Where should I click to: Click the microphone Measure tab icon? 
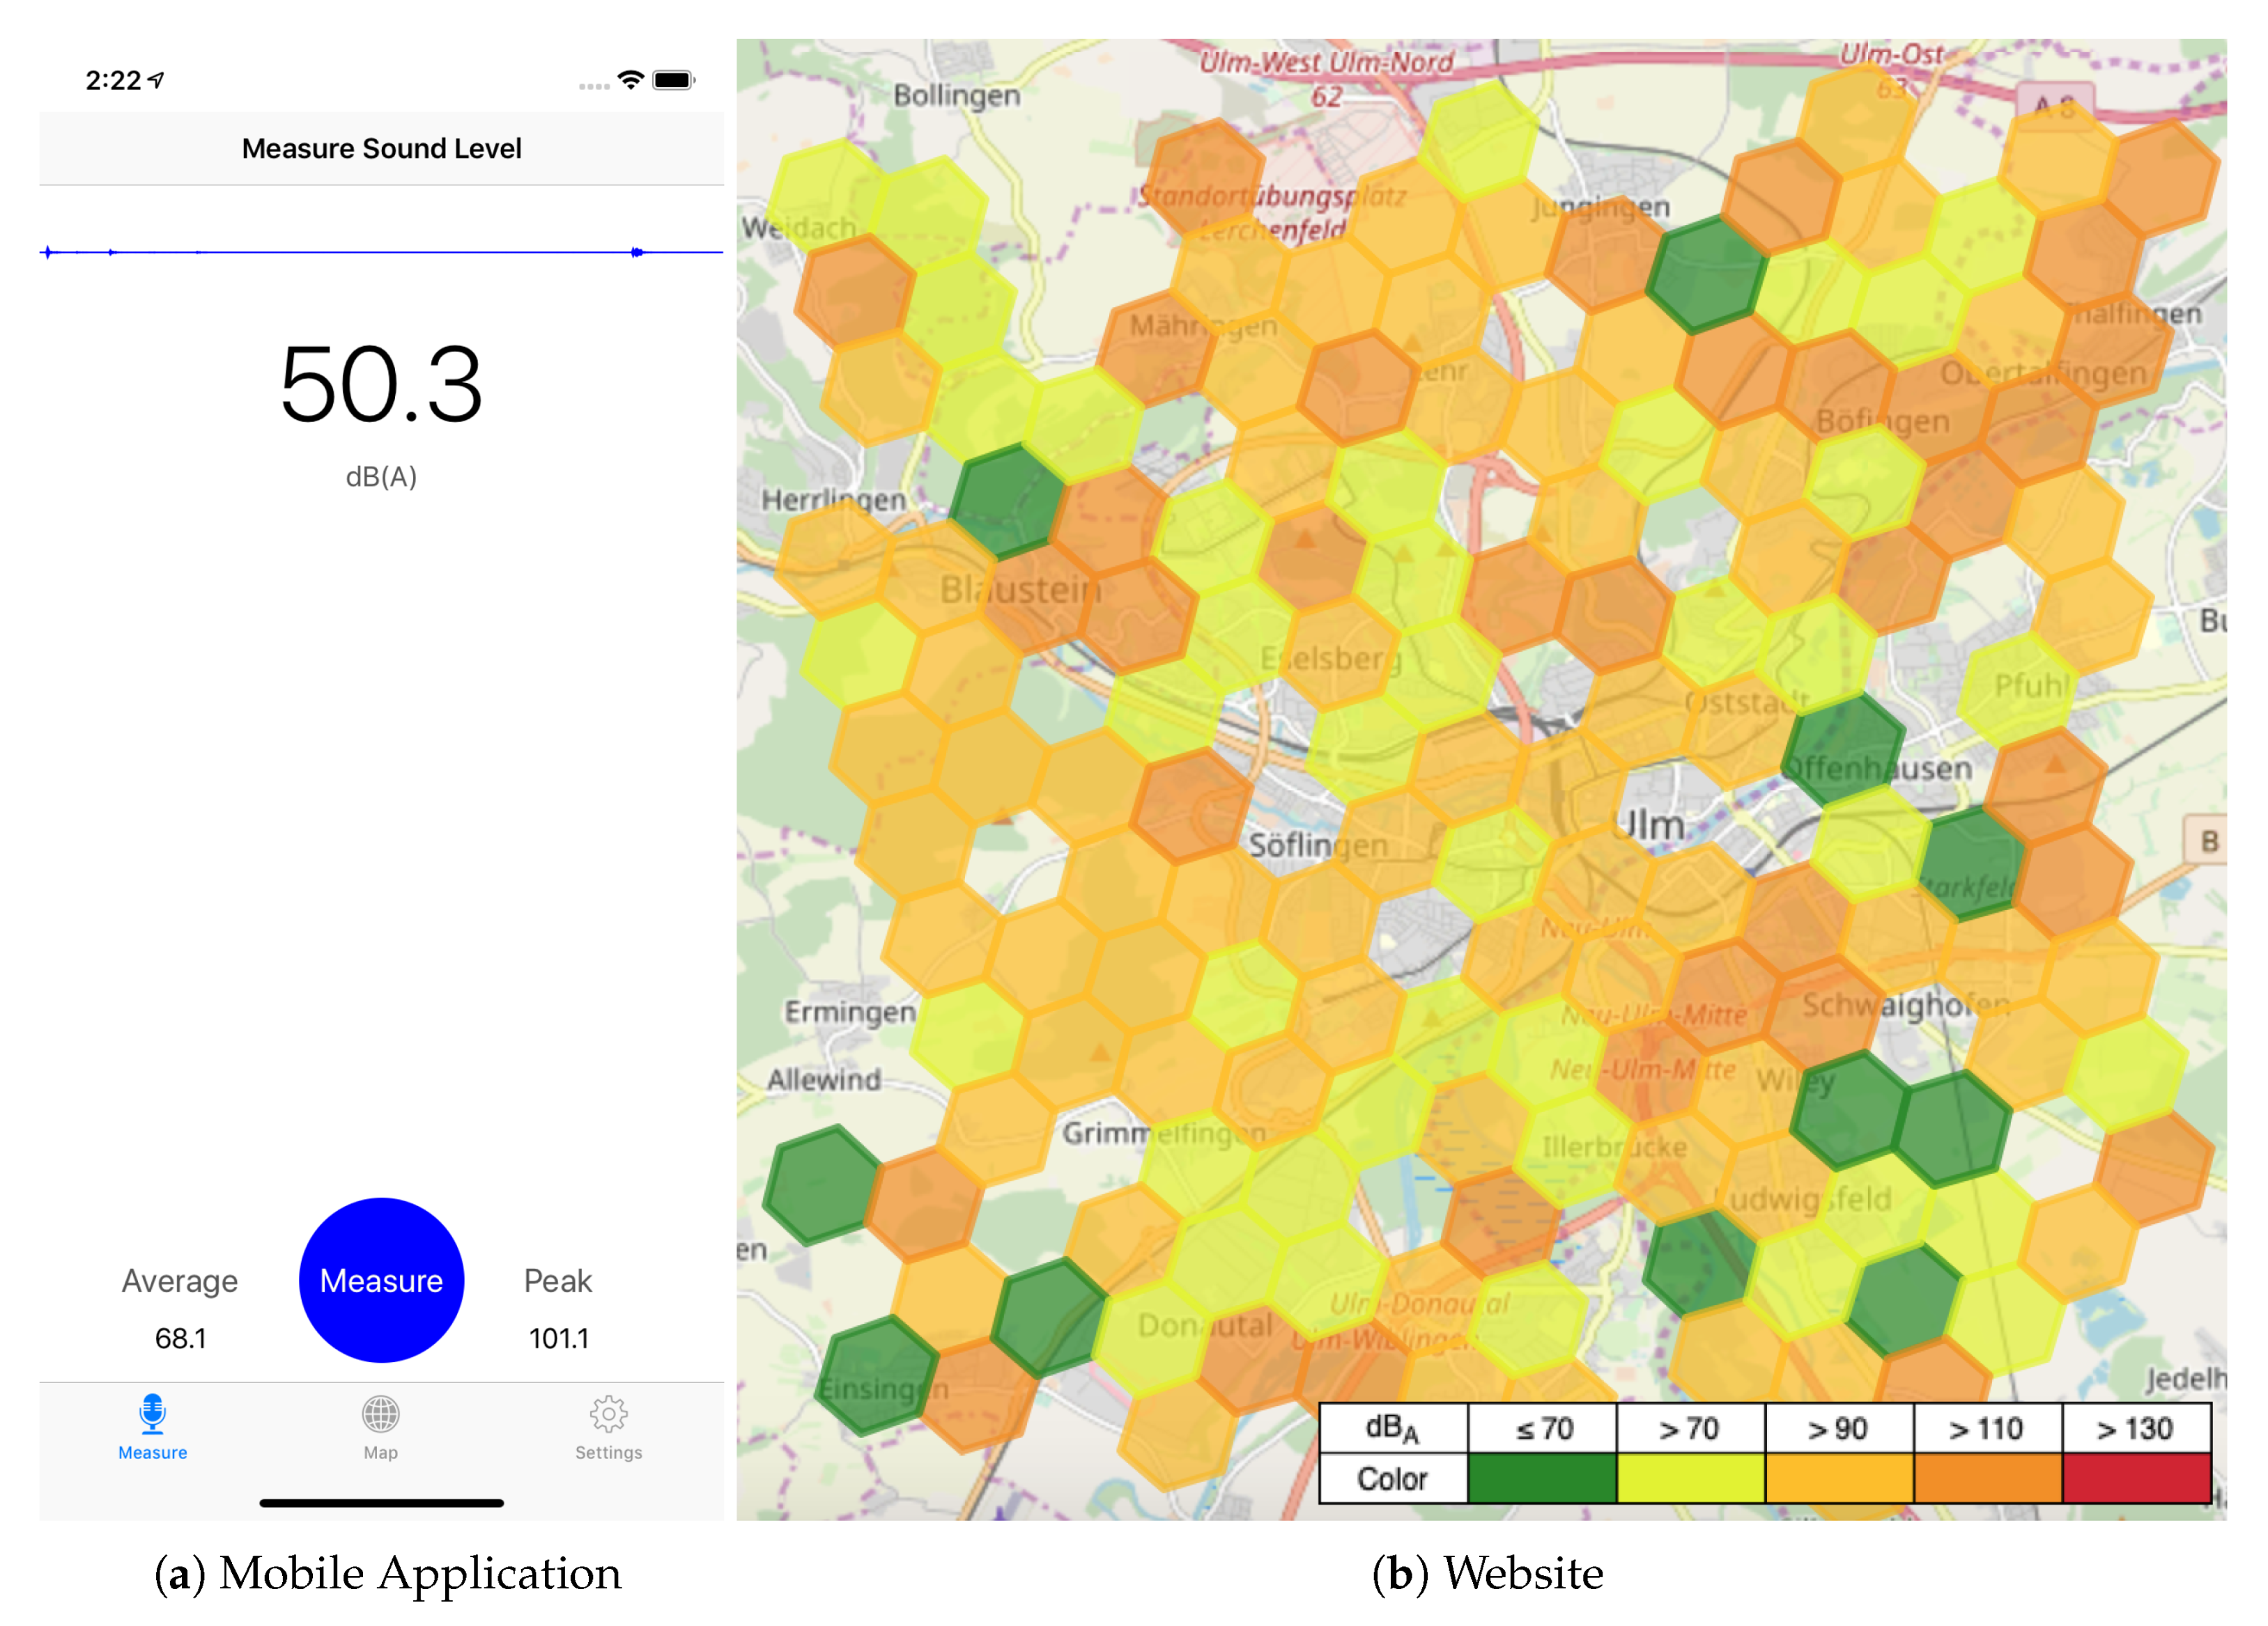pos(152,1413)
